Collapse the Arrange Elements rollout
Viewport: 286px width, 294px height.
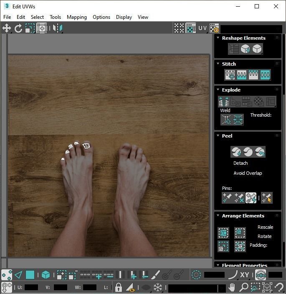[x=218, y=216]
